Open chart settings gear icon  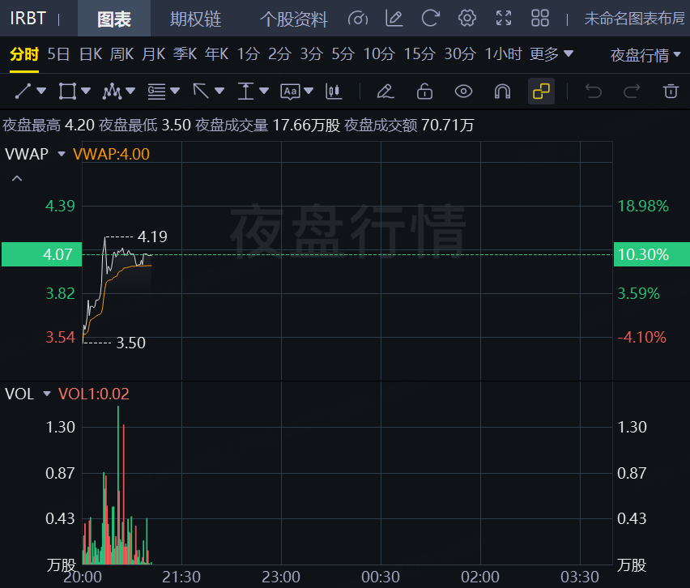pyautogui.click(x=466, y=19)
